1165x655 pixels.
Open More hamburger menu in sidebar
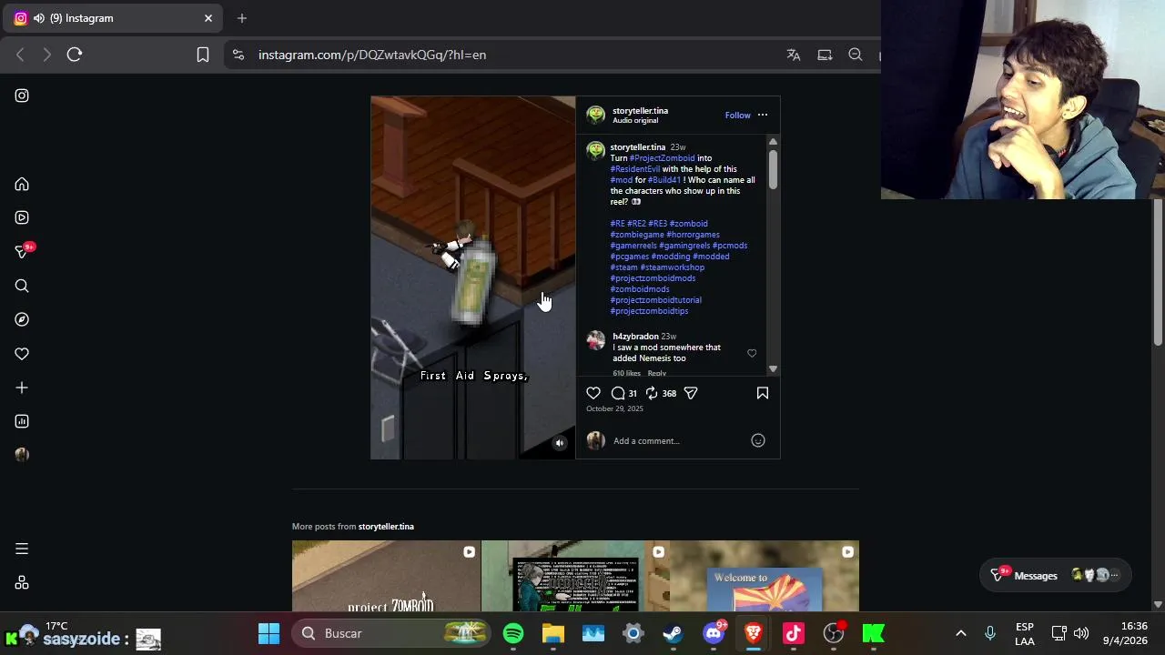pyautogui.click(x=22, y=549)
